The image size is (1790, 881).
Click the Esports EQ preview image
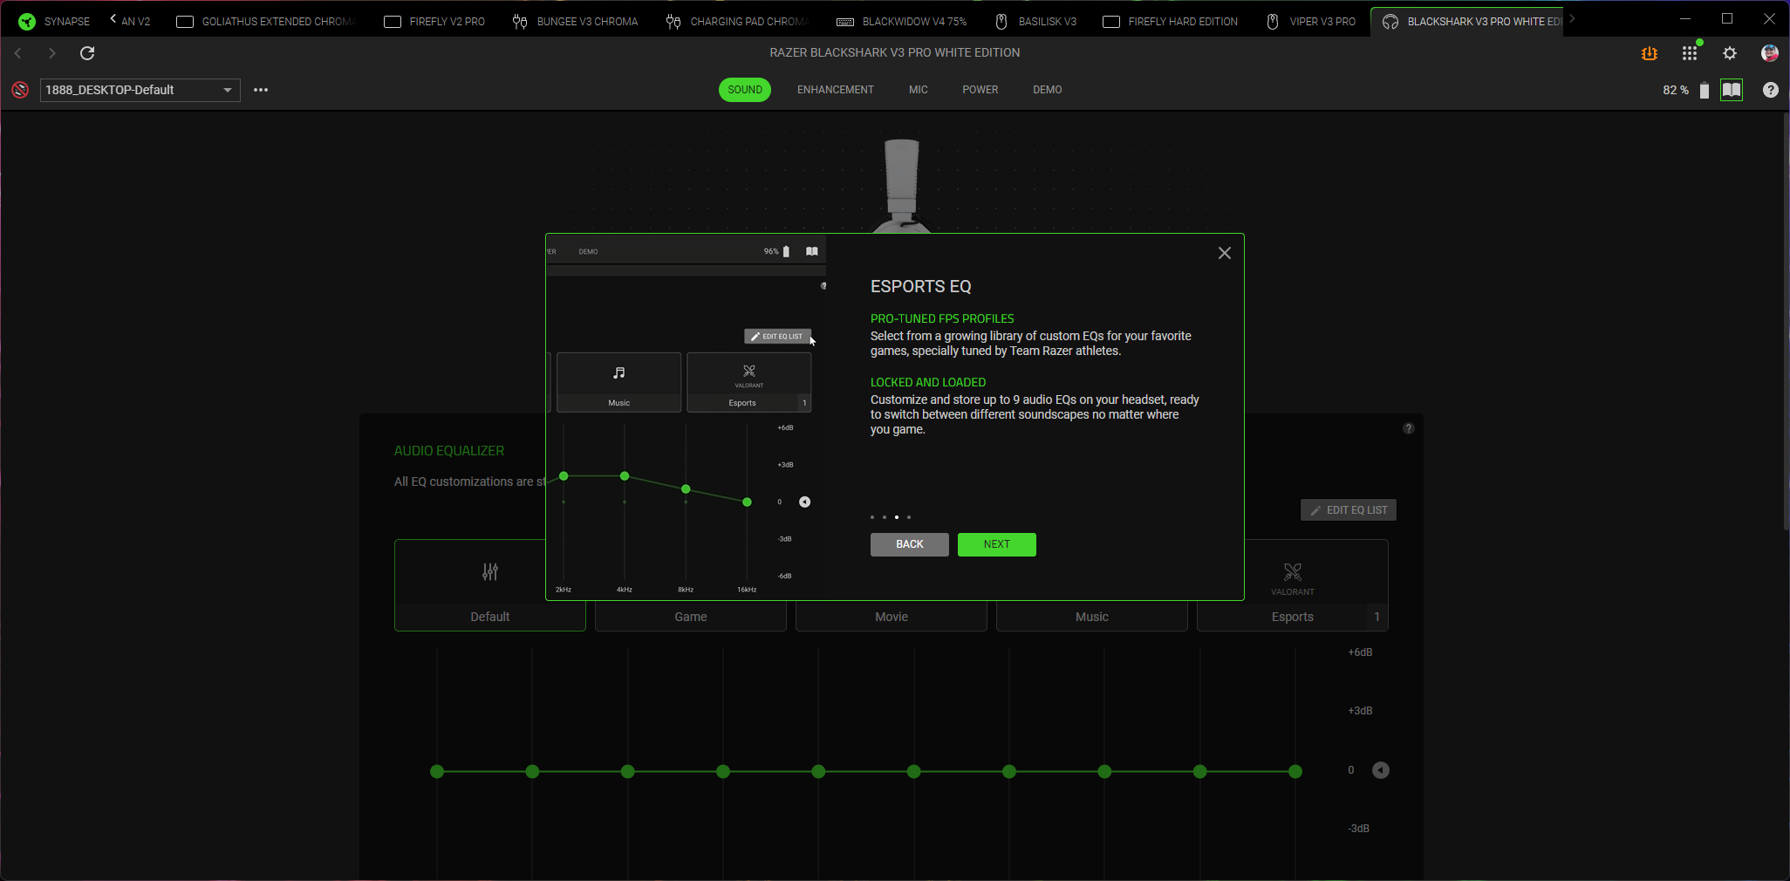686,417
